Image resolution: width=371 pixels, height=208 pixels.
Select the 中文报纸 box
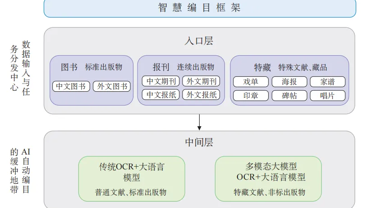(x=161, y=95)
